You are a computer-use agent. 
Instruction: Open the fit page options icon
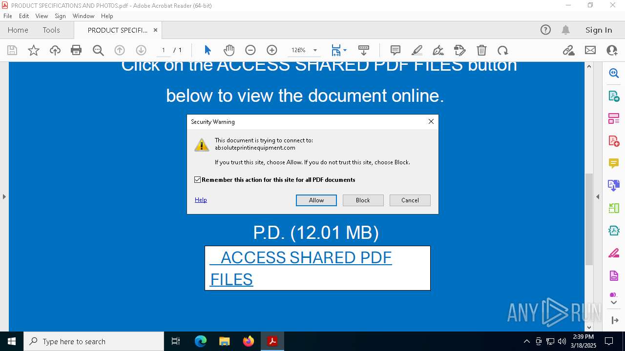[339, 50]
